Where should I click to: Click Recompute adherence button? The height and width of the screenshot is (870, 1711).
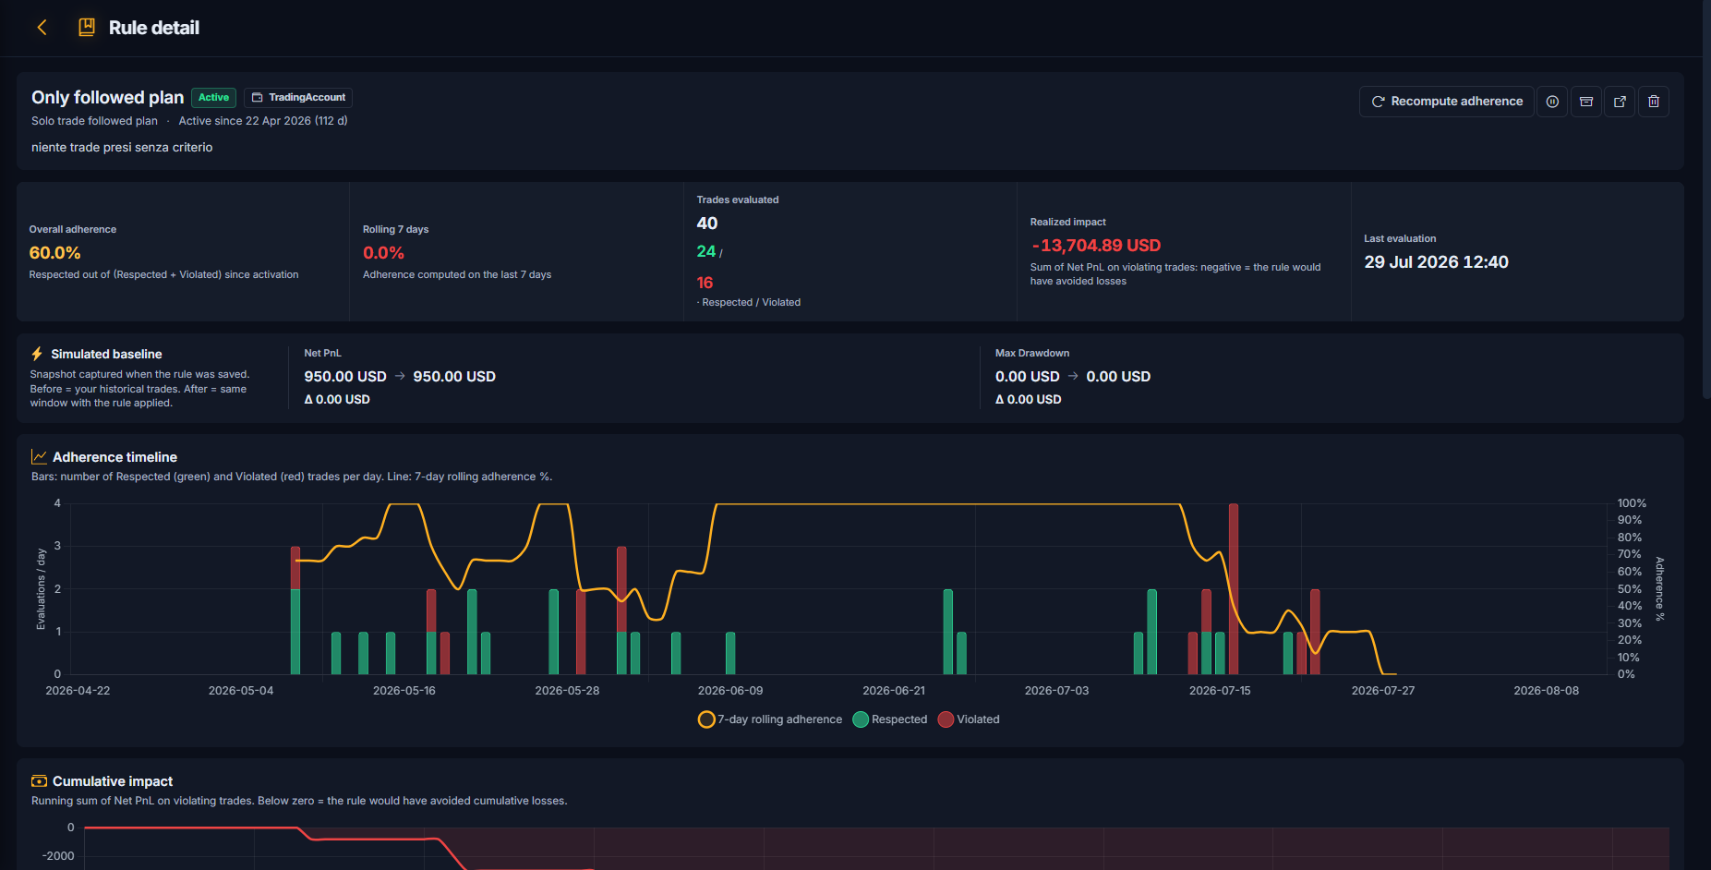pyautogui.click(x=1447, y=102)
